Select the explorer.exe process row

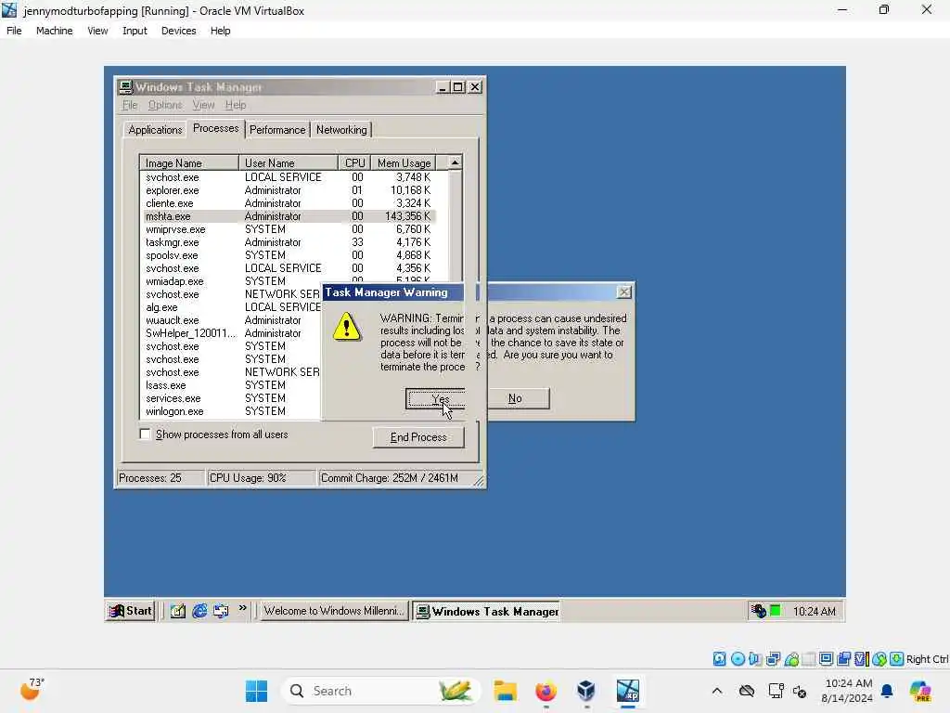coord(288,190)
